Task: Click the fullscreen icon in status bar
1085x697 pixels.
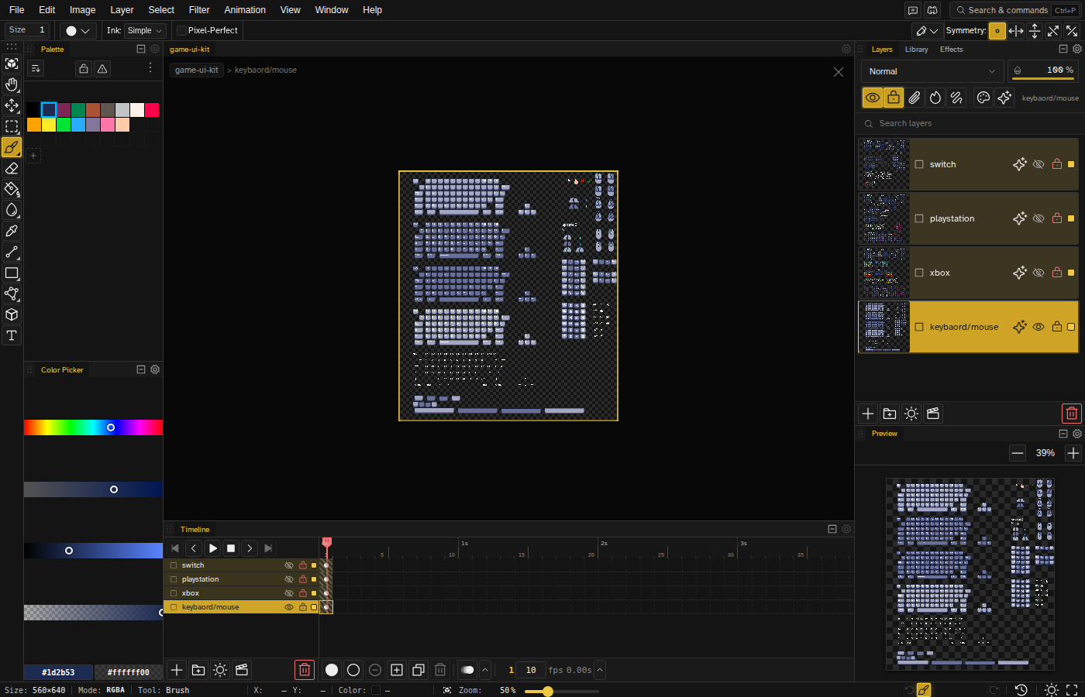Action: coord(1072,690)
